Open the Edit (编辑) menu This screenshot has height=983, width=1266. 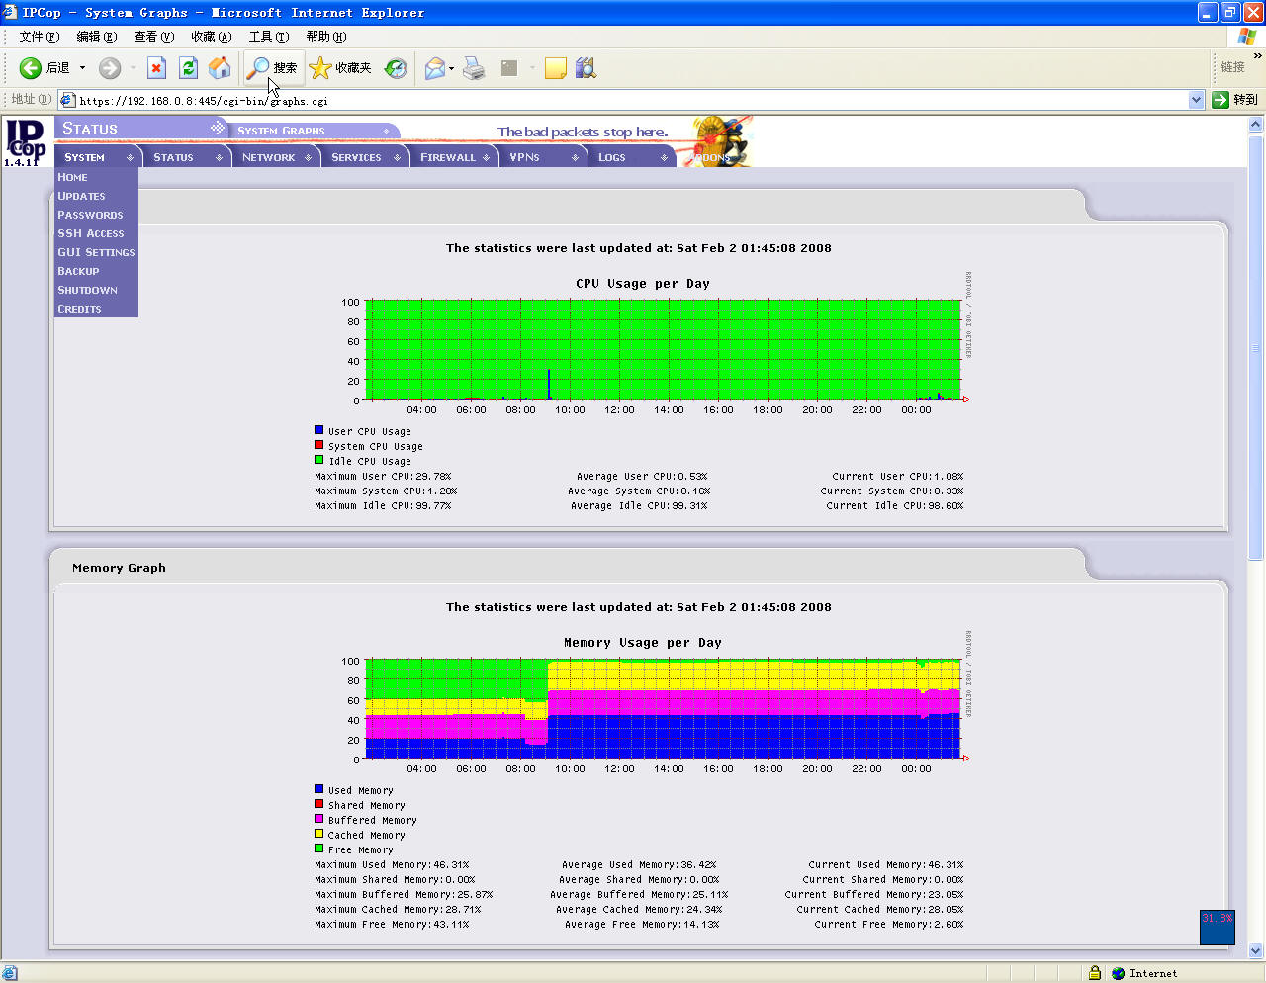pos(97,37)
